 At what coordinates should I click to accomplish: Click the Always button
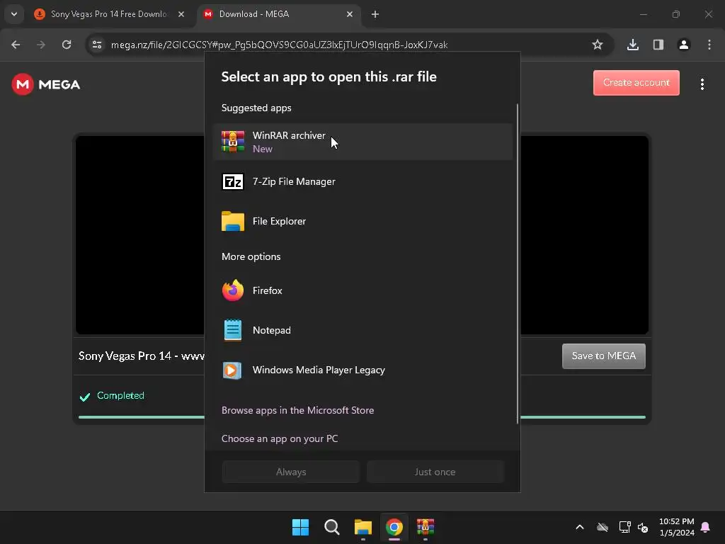pyautogui.click(x=291, y=472)
